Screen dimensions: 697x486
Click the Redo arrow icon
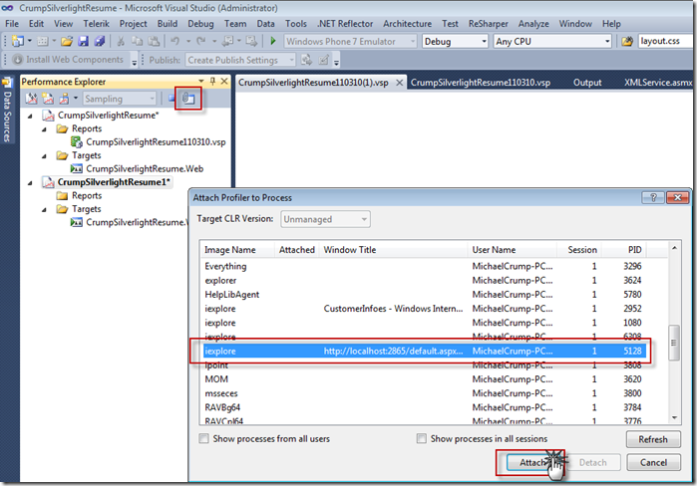[200, 41]
